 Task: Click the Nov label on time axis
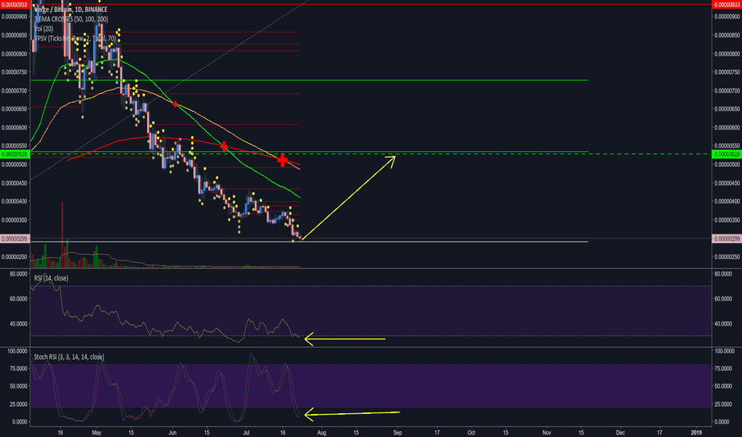(x=547, y=432)
